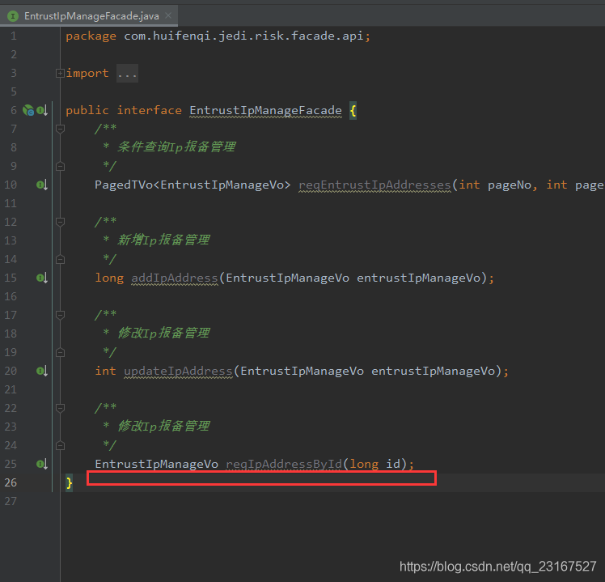Click the updateIpAddress method name
Screen dimensions: 605x582
(x=178, y=371)
